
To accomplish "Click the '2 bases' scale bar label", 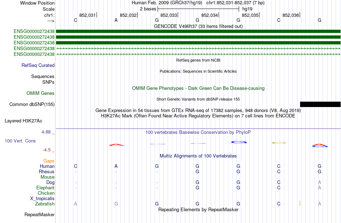I will [x=148, y=9].
